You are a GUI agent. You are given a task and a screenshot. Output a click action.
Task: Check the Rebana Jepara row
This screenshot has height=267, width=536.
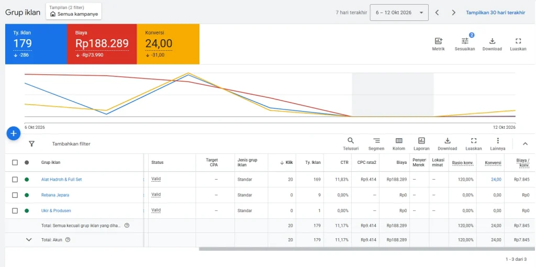click(x=15, y=195)
